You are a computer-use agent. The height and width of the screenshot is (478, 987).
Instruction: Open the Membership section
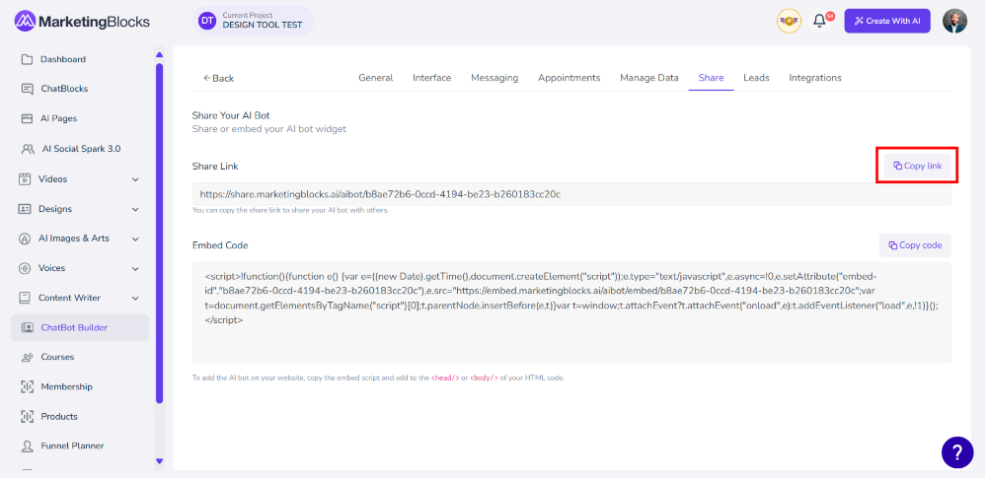tap(66, 386)
